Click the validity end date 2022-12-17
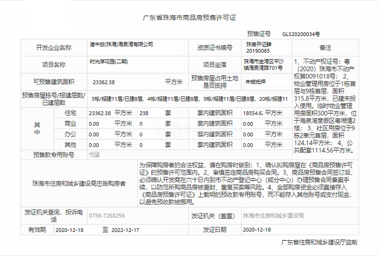The width and height of the screenshot is (379, 256). pos(126,230)
